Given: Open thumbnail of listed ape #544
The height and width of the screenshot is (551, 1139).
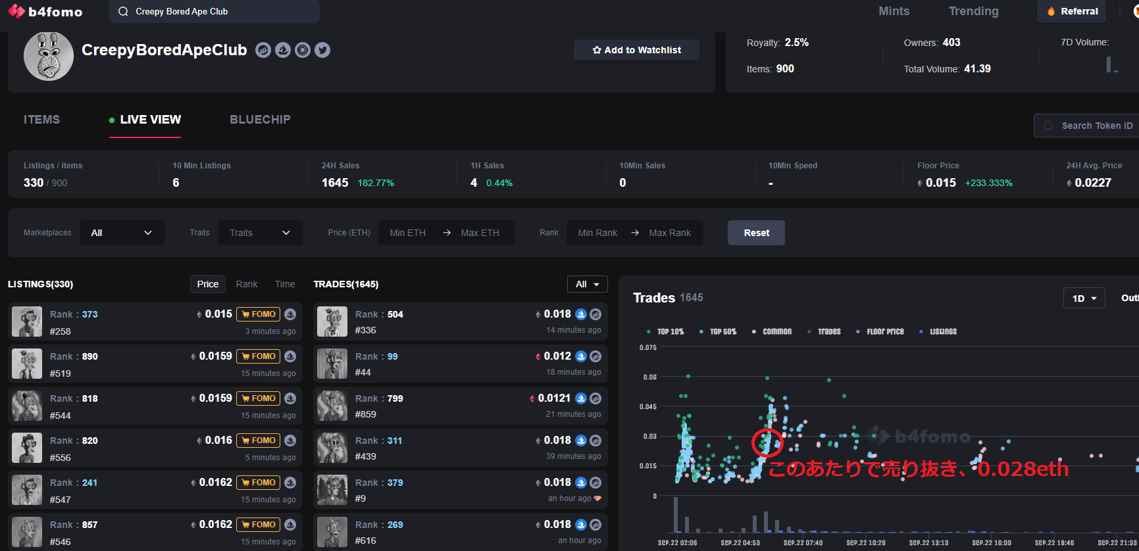Looking at the screenshot, I should [x=27, y=406].
